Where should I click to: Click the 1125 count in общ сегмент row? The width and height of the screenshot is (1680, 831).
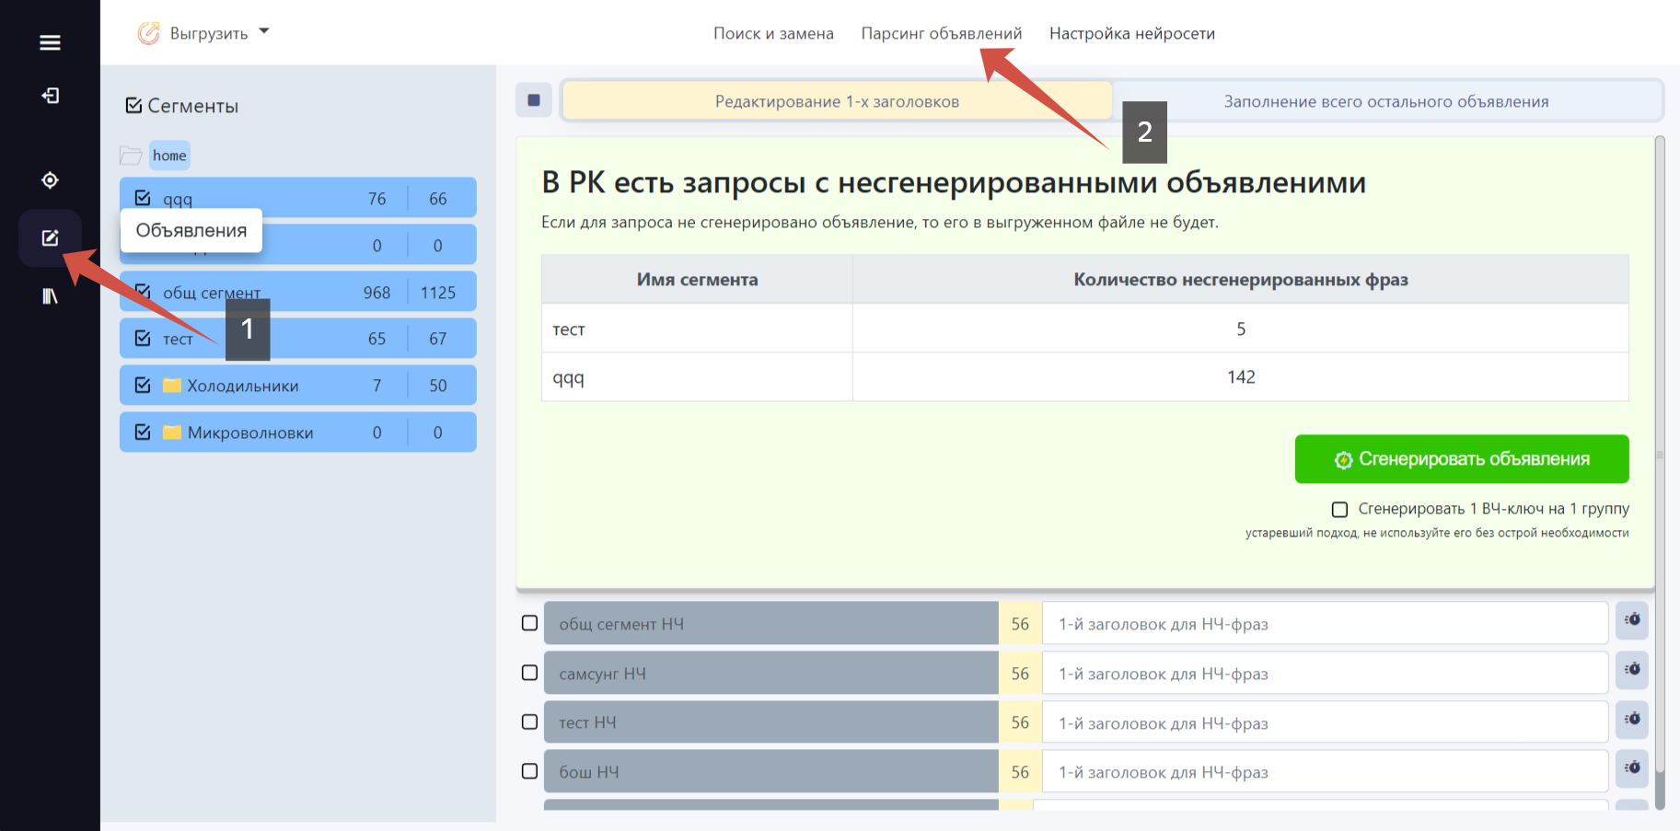(438, 293)
